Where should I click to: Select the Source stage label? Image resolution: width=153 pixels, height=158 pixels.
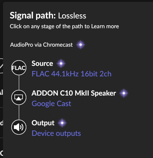42,64
